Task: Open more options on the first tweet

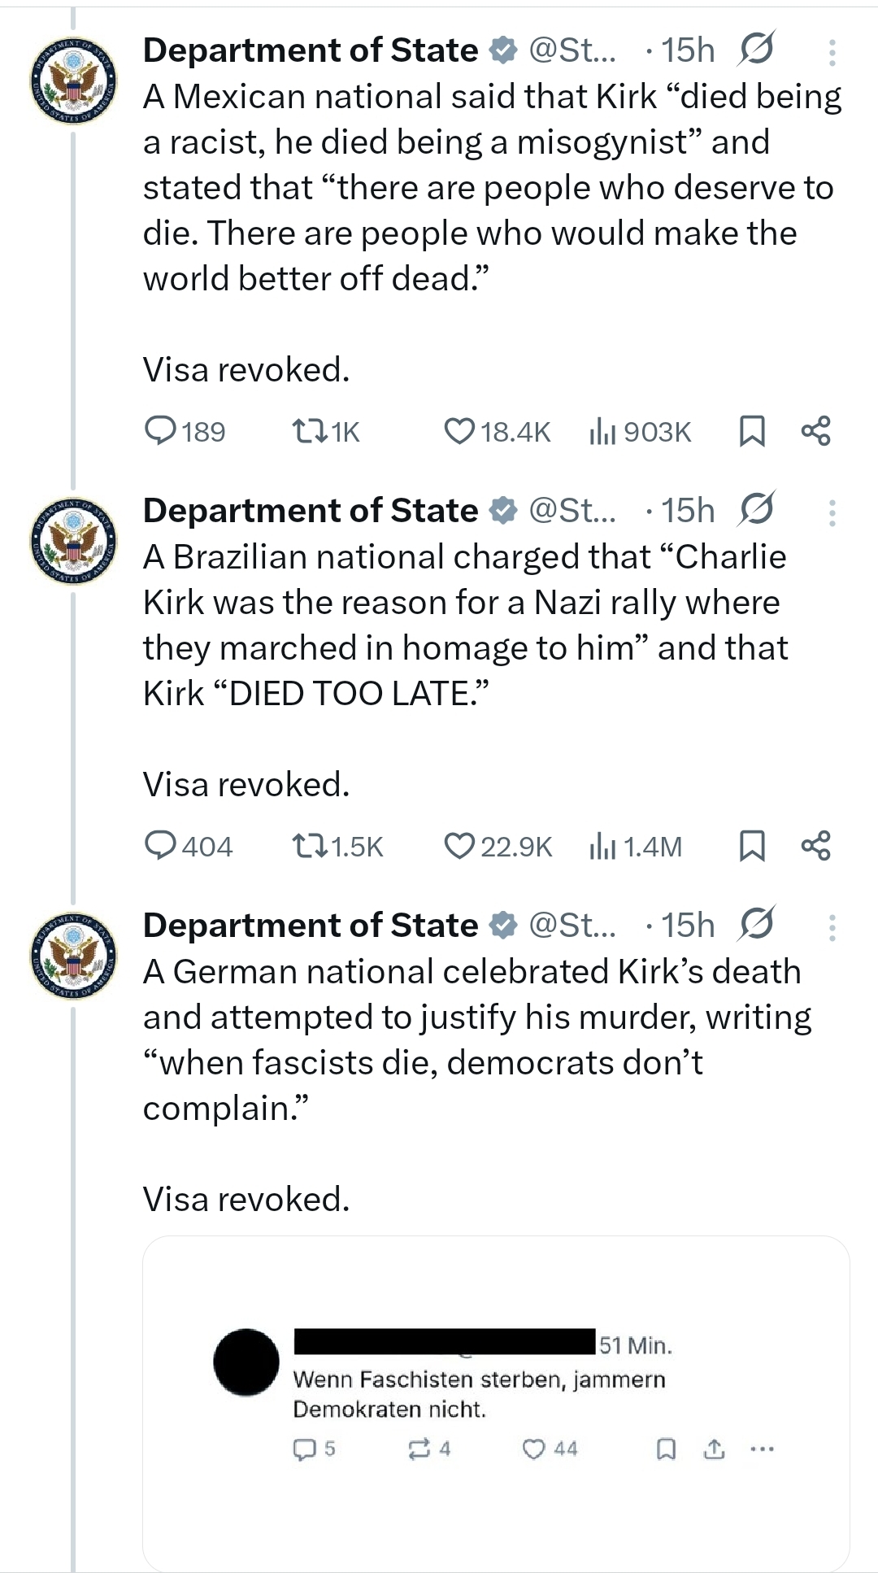Action: click(832, 52)
